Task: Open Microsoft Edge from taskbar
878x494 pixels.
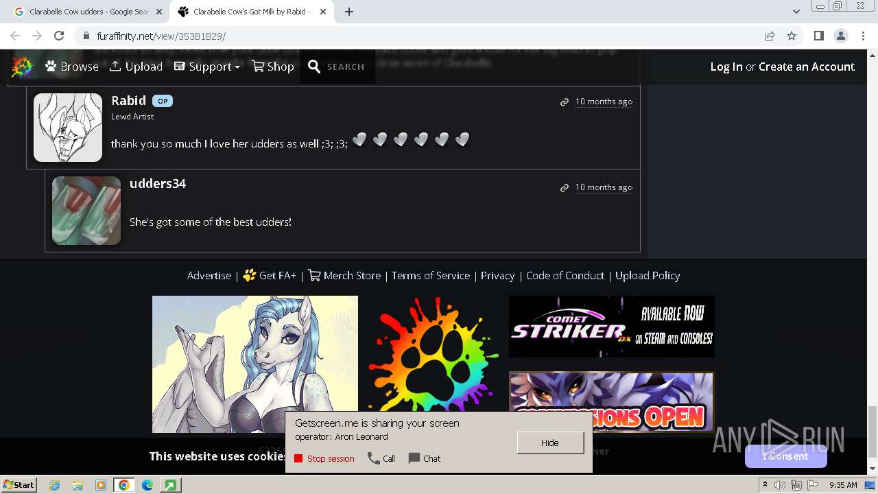Action: click(147, 485)
